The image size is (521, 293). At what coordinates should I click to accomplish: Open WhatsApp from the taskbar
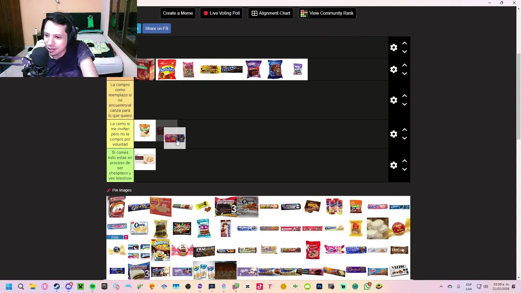[x=367, y=287]
